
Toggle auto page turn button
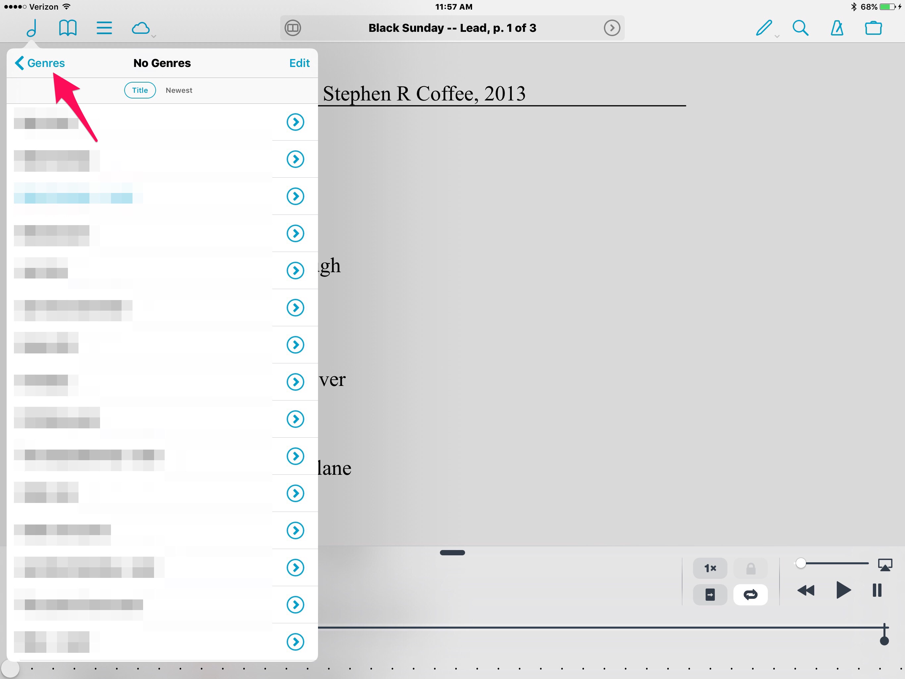coord(710,594)
